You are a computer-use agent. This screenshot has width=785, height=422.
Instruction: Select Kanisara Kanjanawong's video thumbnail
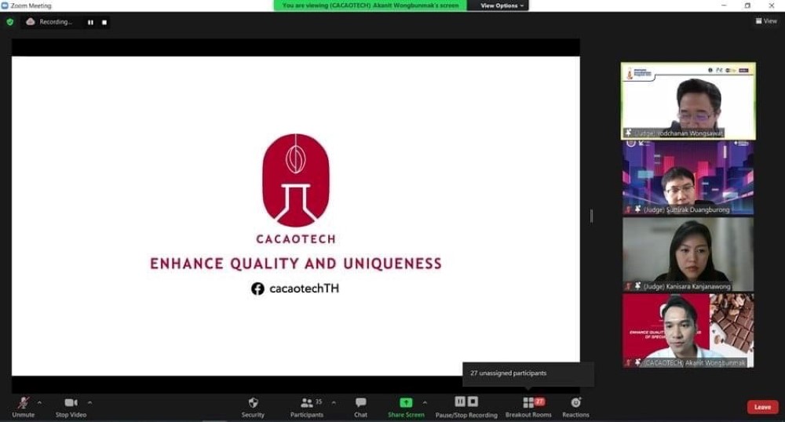pos(688,254)
